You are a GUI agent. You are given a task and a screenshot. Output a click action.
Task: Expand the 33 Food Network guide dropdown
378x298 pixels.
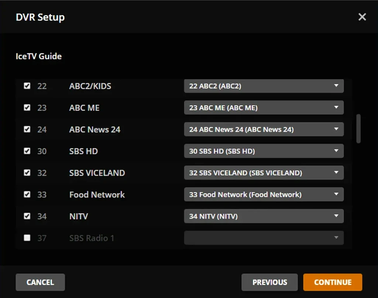[264, 194]
